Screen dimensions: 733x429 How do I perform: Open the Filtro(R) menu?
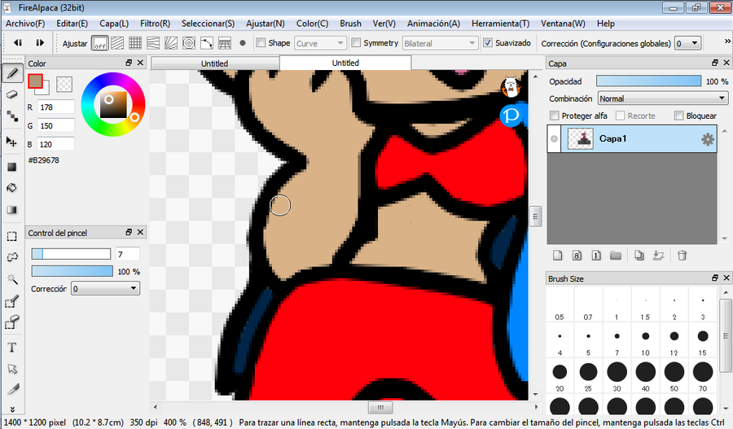[x=156, y=24]
